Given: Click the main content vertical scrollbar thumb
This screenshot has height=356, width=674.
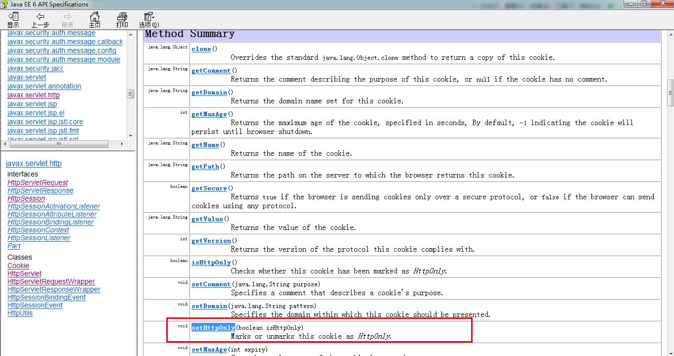Looking at the screenshot, I should [x=671, y=93].
